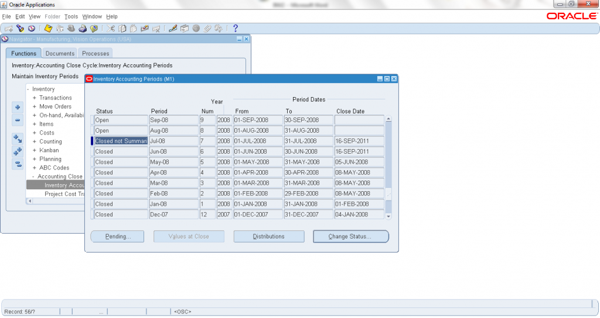Click the Distributions button
Screen dimensions: 600x318
pos(268,237)
